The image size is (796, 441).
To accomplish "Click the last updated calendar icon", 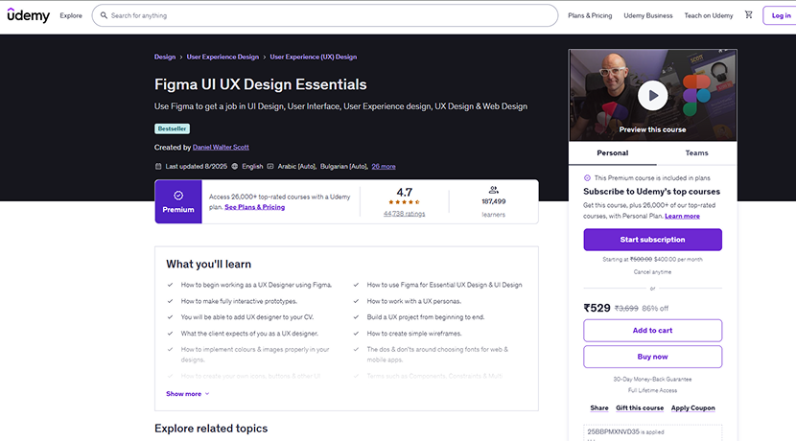I will [x=158, y=166].
